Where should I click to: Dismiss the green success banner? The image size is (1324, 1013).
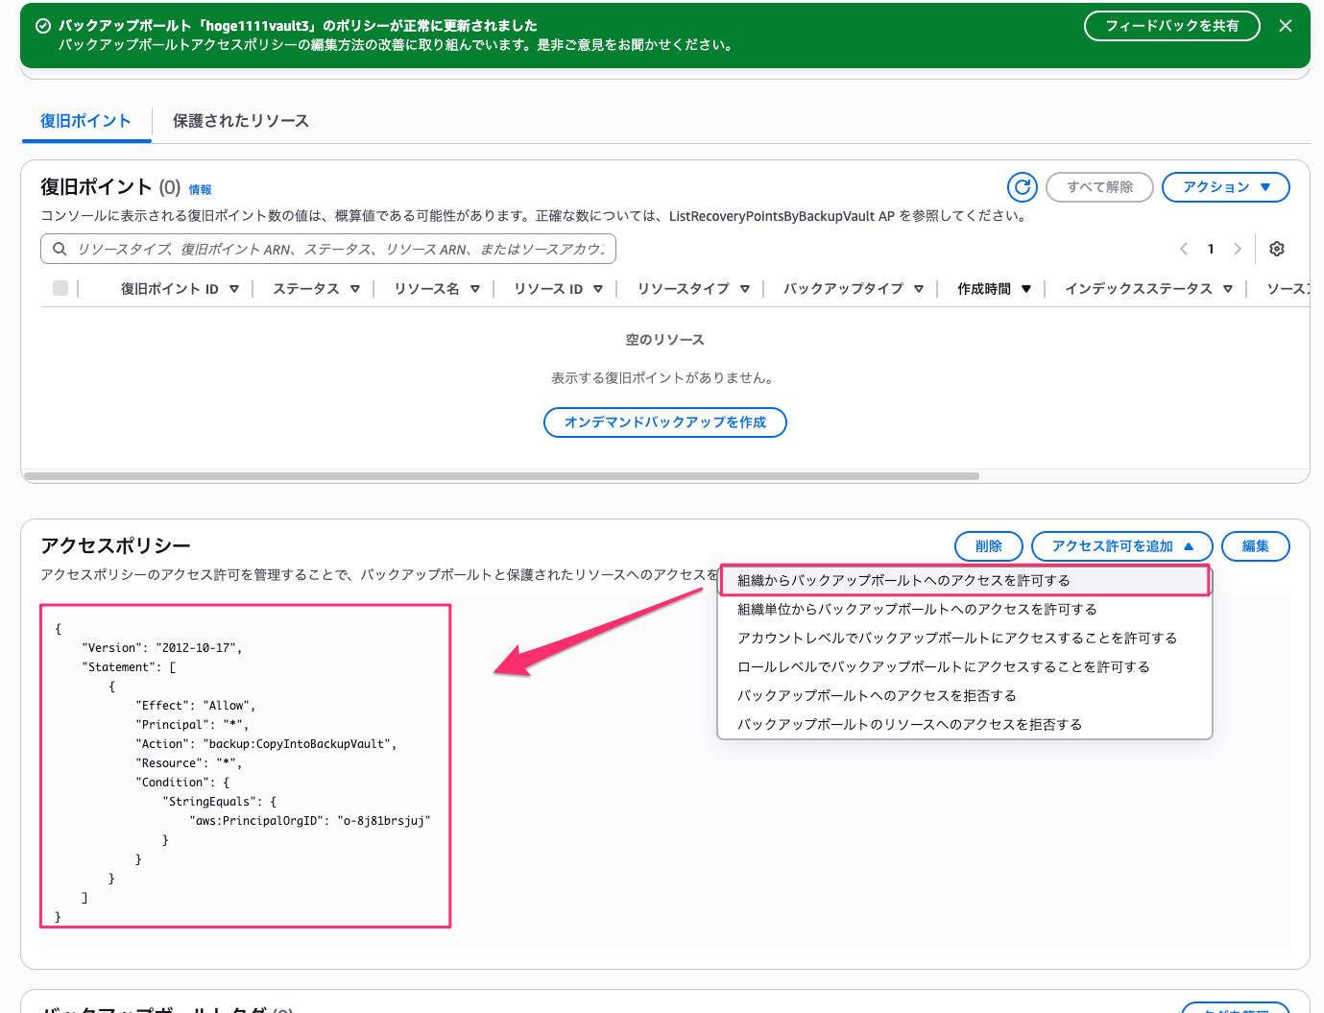(x=1286, y=26)
